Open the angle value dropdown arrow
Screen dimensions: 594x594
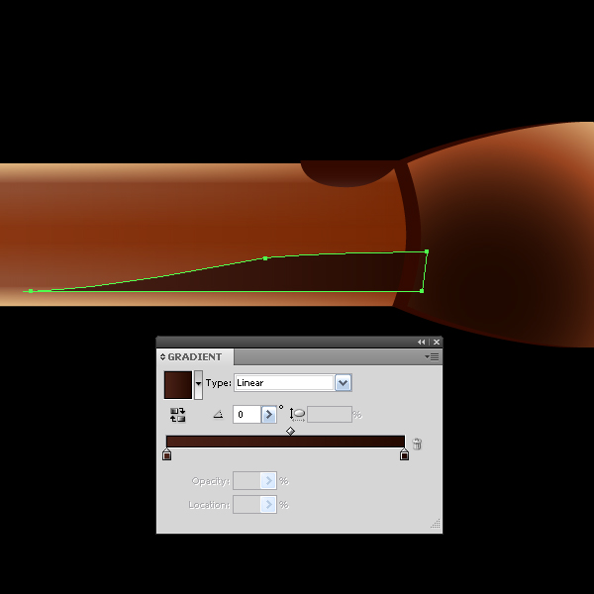pos(269,415)
